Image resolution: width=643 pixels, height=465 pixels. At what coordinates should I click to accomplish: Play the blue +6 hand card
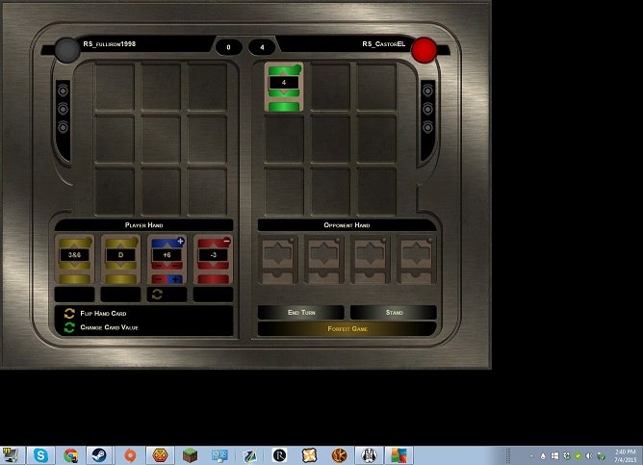[x=167, y=256]
